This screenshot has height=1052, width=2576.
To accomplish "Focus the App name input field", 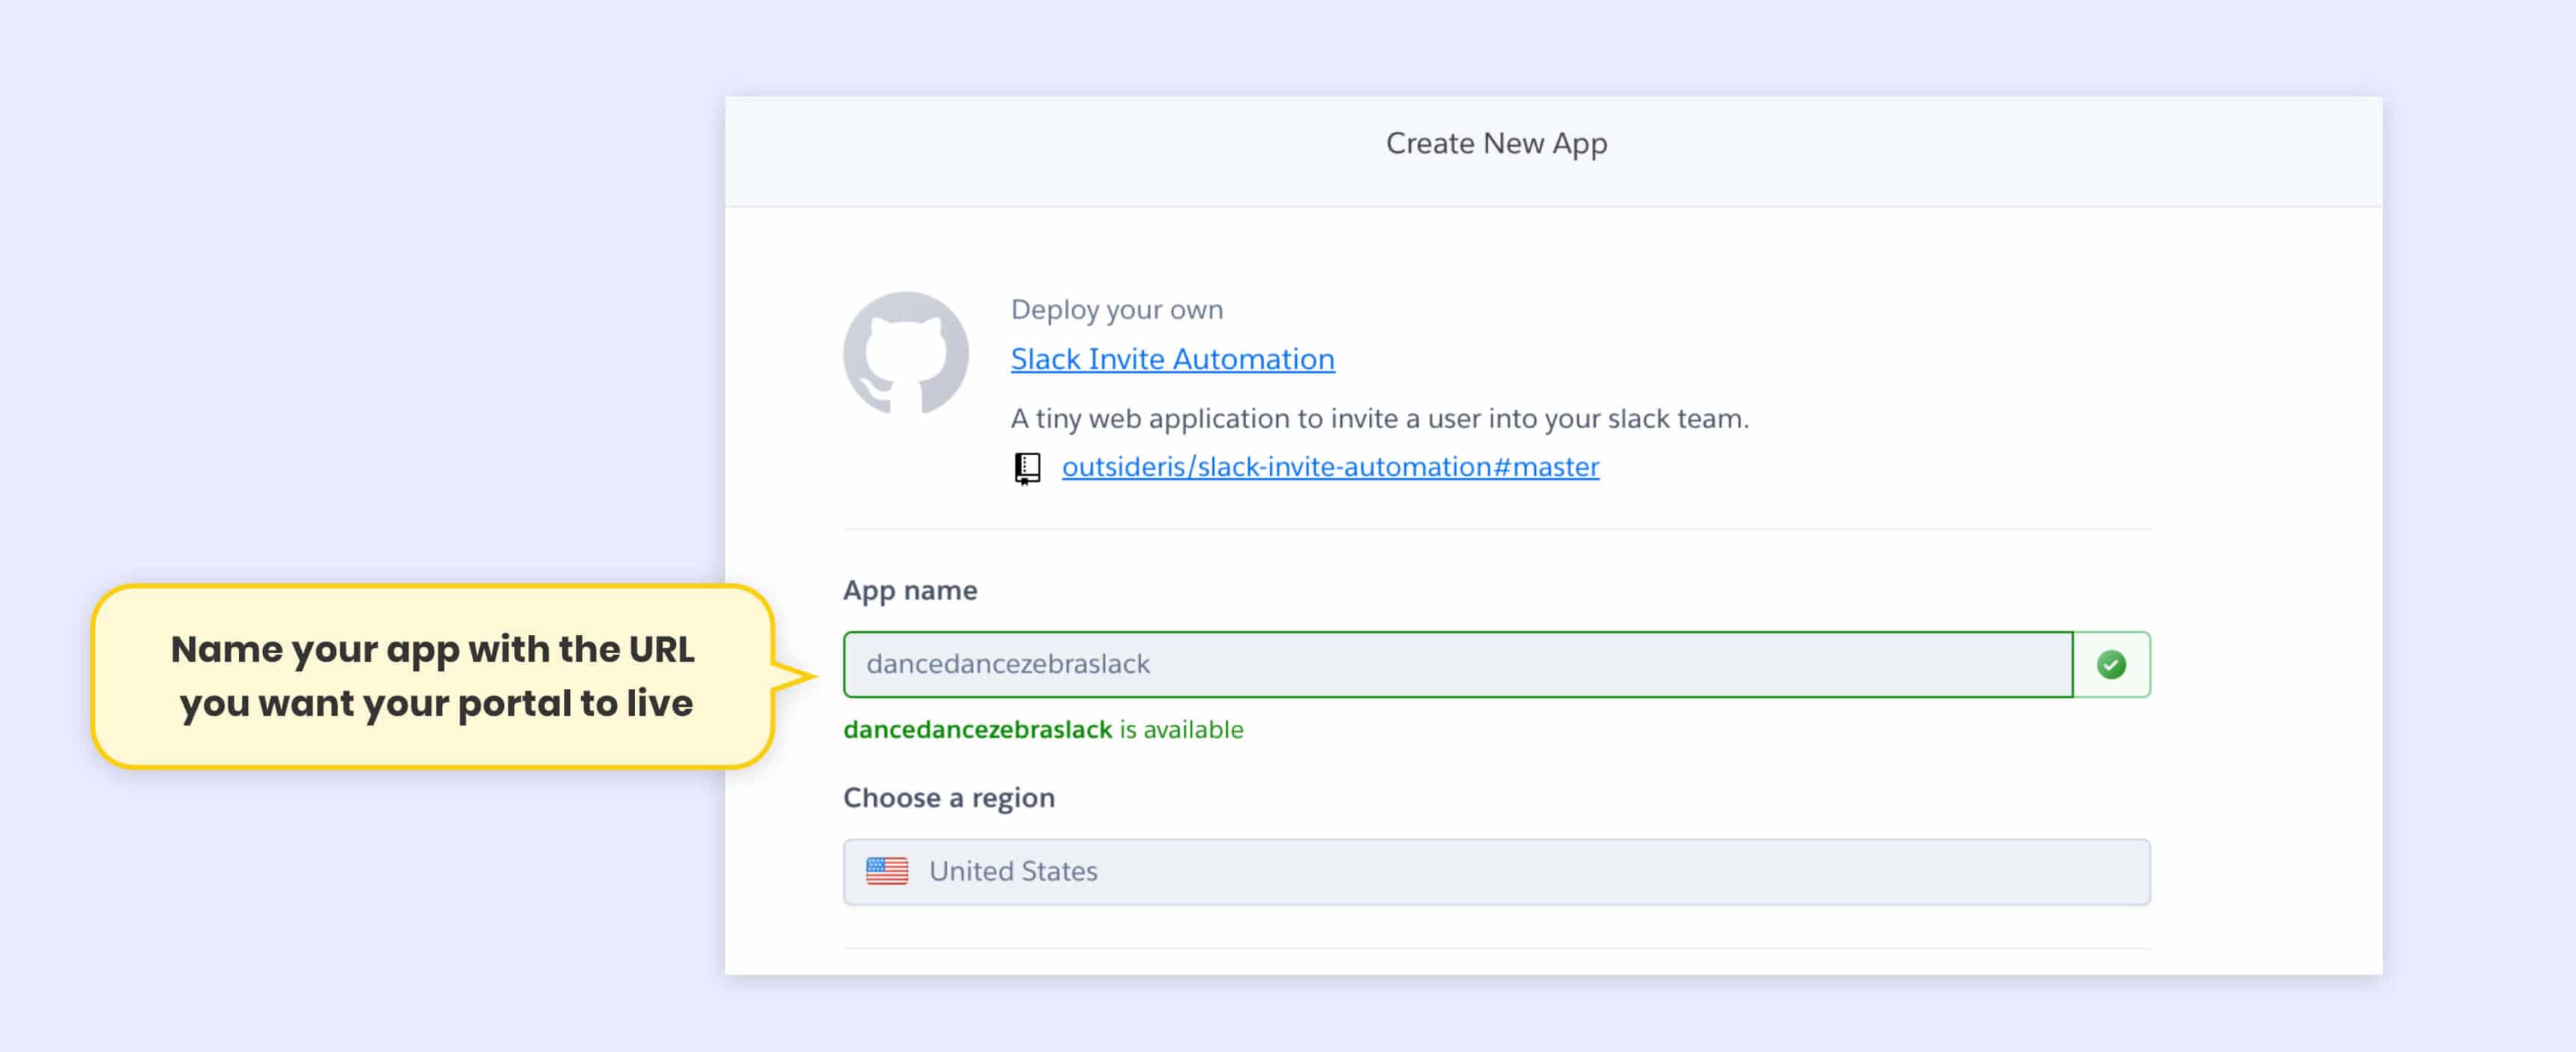I will [1456, 664].
